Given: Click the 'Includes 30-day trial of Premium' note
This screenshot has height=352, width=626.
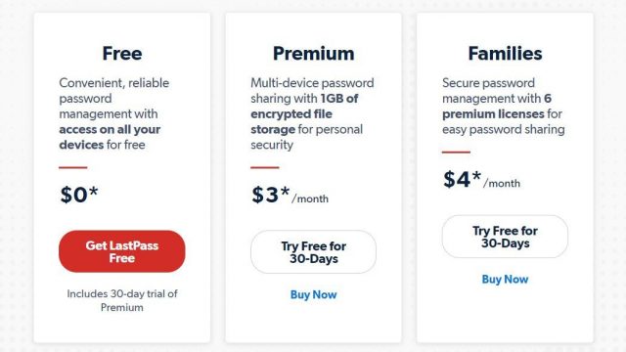Looking at the screenshot, I should click(x=121, y=300).
